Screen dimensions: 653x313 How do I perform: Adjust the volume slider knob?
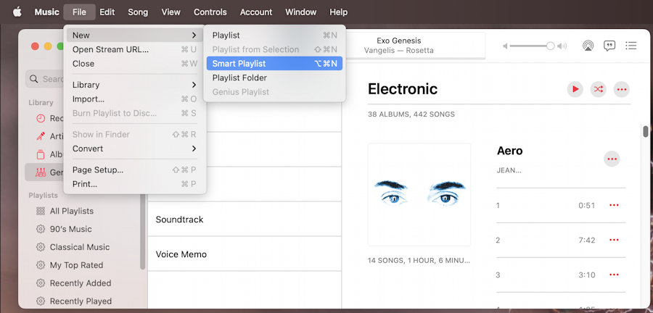[551, 46]
